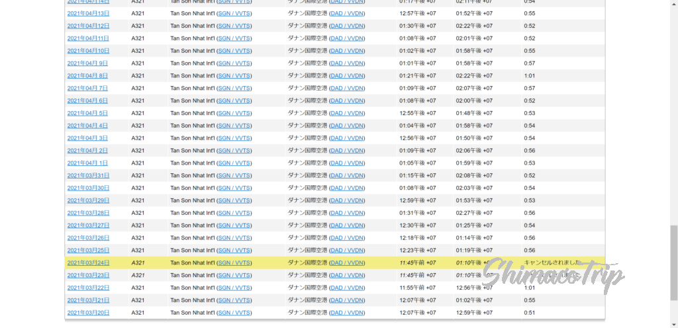Open SGN / VVTS link in 2021年04月 6日 row
Screen dimensions: 678x328
tap(234, 101)
